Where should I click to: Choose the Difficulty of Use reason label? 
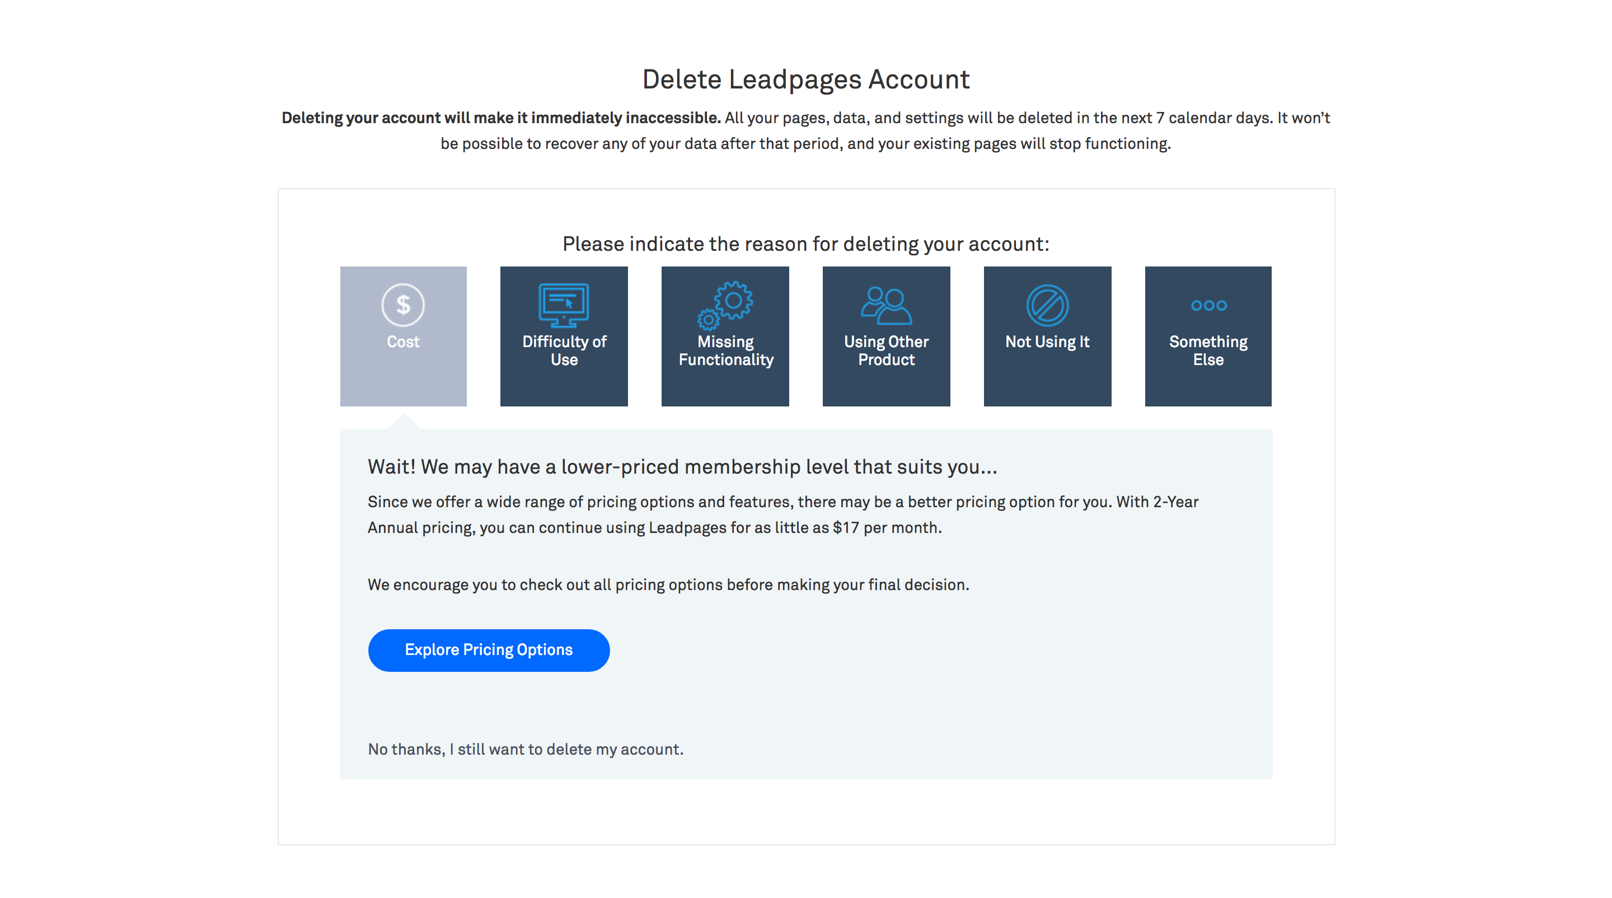pos(564,350)
